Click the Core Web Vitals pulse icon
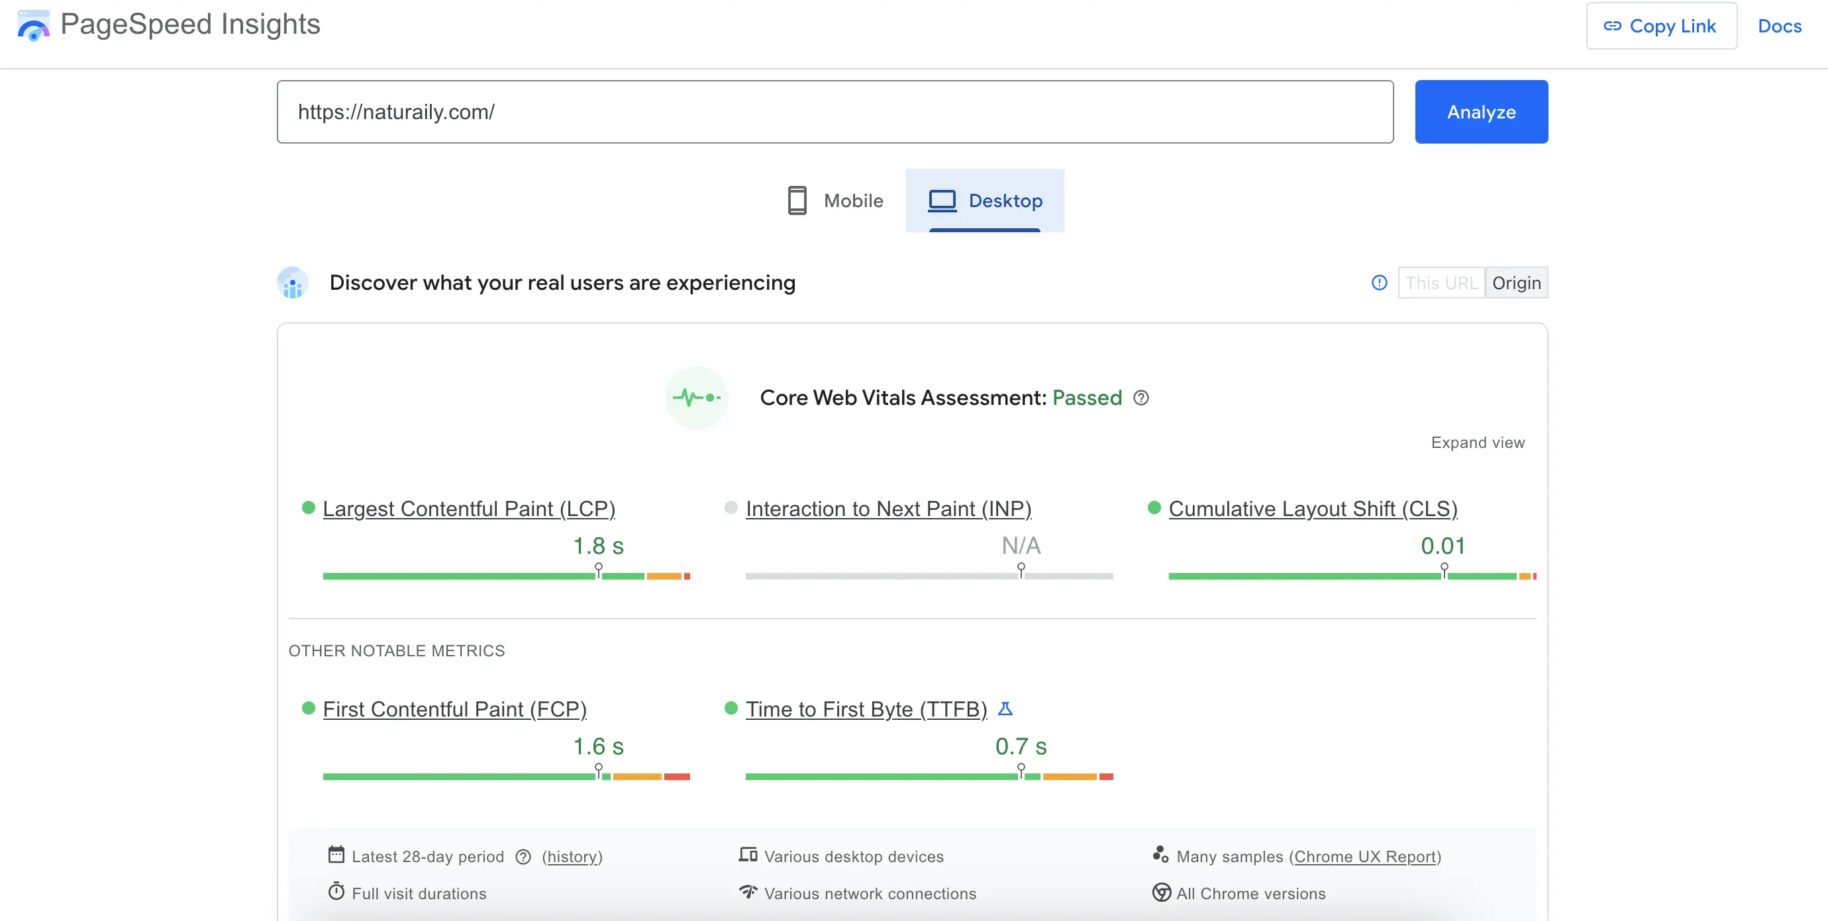The height and width of the screenshot is (921, 1828). click(x=697, y=398)
